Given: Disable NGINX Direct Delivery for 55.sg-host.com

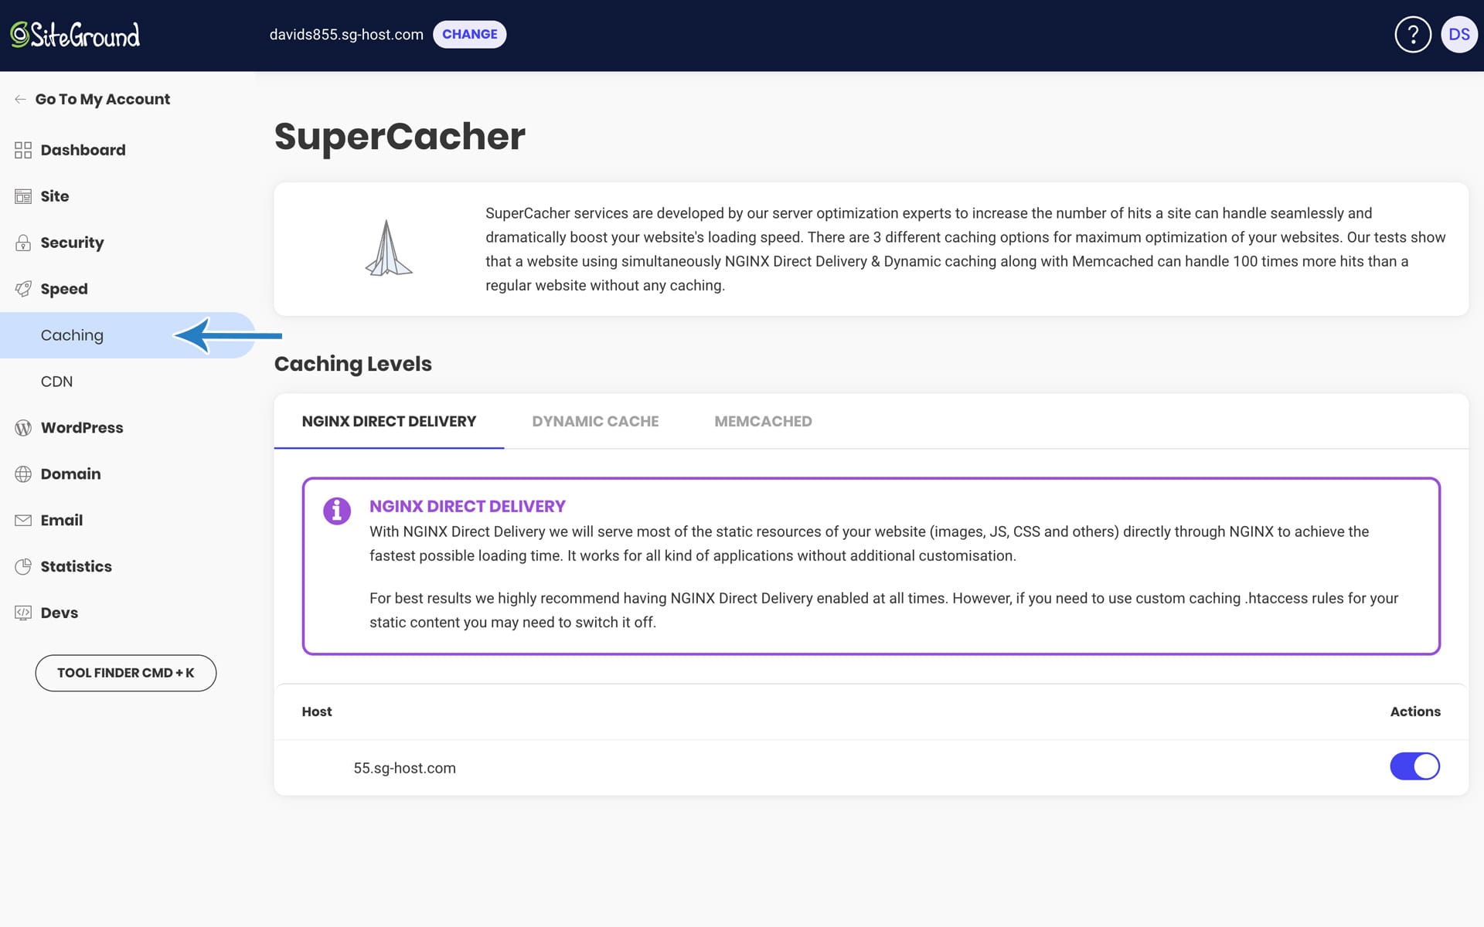Looking at the screenshot, I should pyautogui.click(x=1414, y=766).
